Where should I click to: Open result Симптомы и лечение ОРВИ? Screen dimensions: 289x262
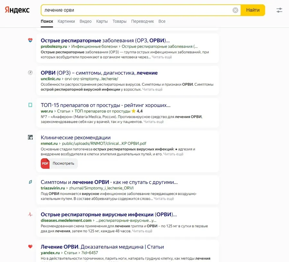coord(109,182)
